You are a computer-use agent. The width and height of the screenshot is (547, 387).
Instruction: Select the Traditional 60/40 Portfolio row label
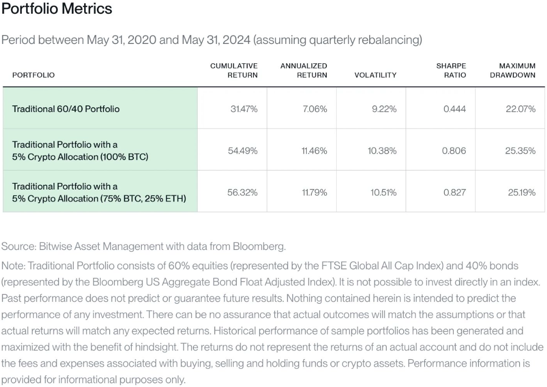coord(66,109)
